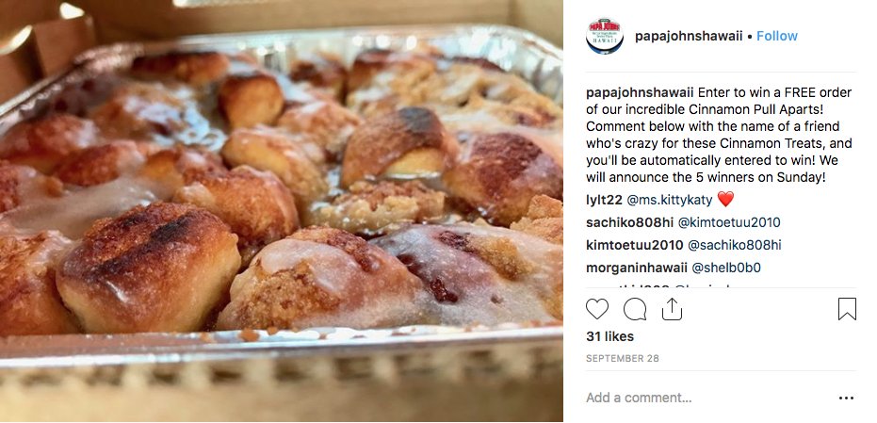Like the post with the heart icon
Viewport: 877px width, 423px height.
point(597,309)
